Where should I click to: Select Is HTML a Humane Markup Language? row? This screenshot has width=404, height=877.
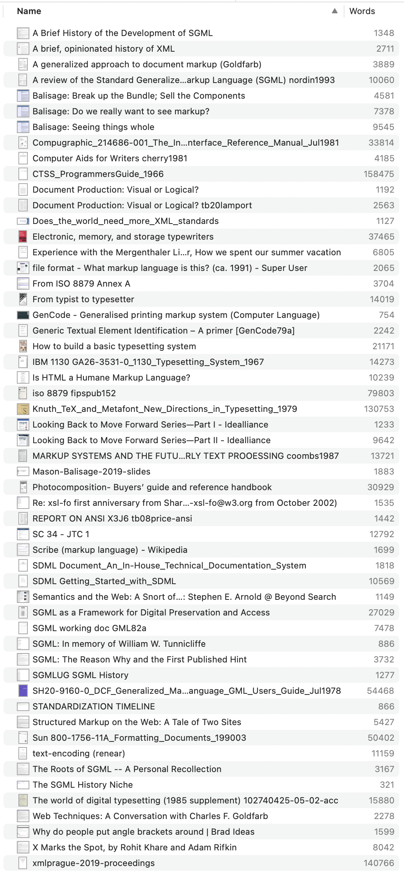111,377
